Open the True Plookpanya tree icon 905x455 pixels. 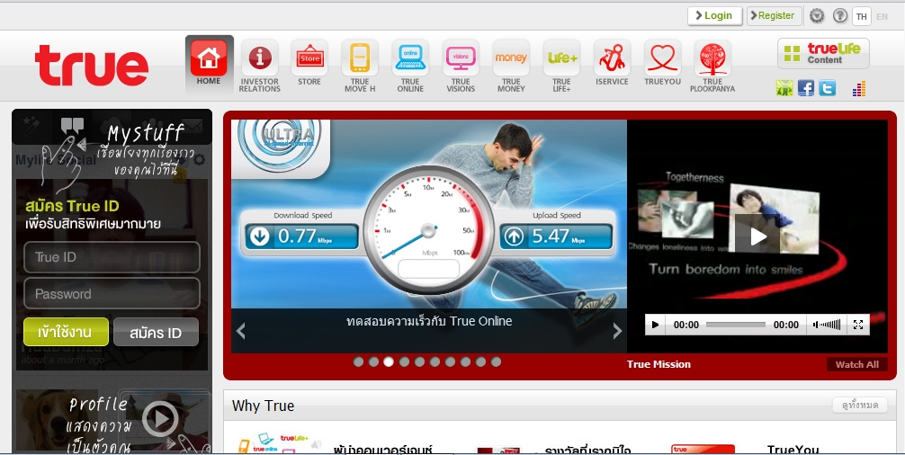coord(712,58)
